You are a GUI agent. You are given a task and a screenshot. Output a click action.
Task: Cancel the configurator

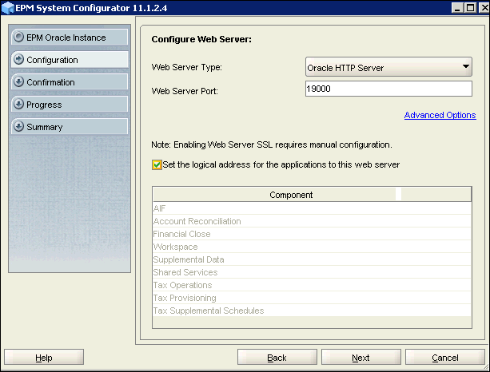pyautogui.click(x=445, y=358)
